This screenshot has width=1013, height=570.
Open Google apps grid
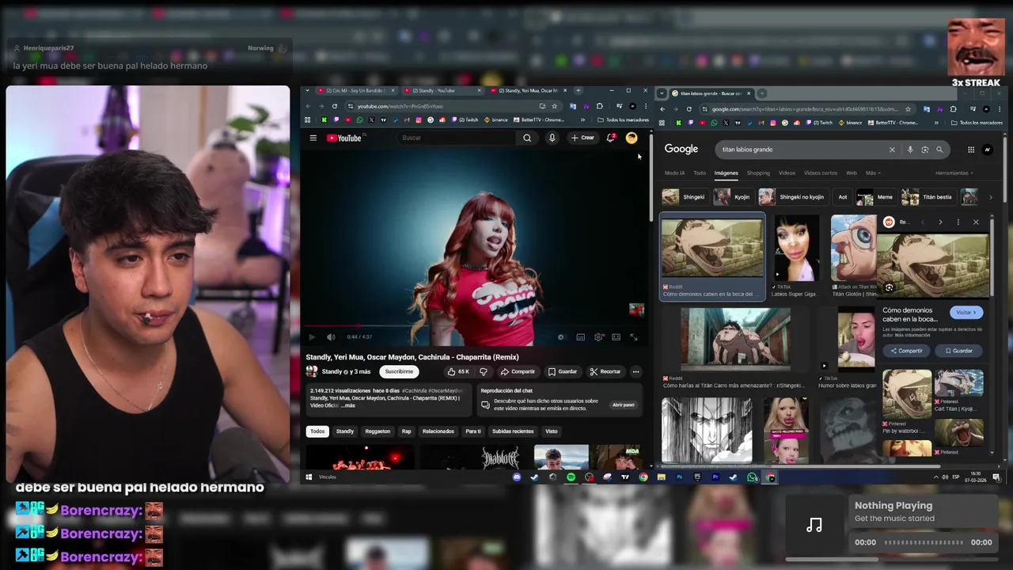tap(971, 150)
